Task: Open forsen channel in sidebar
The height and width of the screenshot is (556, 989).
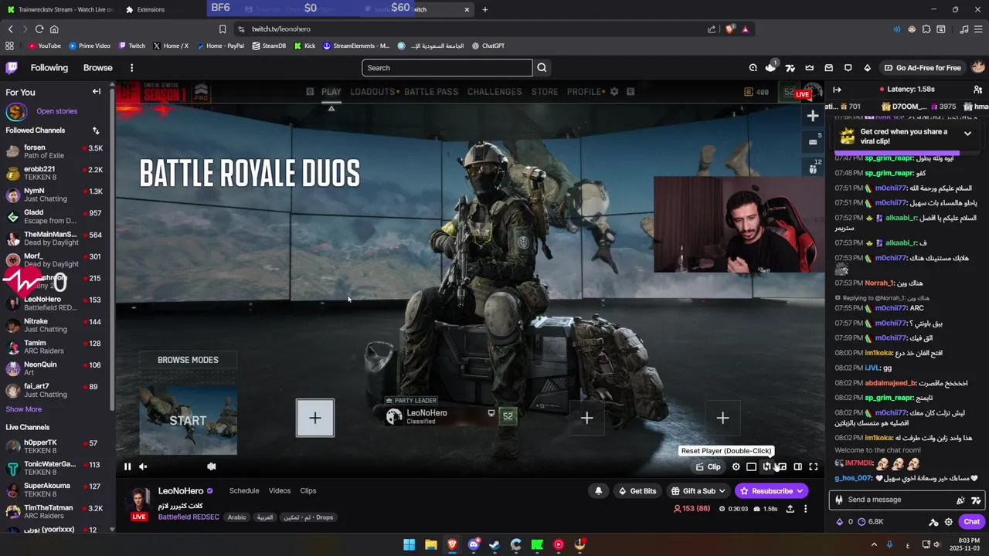Action: (x=54, y=151)
